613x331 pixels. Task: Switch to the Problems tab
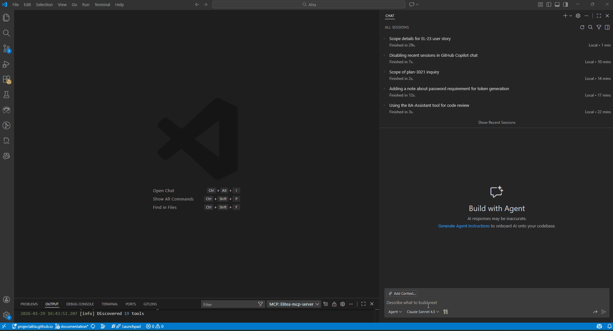pos(29,304)
